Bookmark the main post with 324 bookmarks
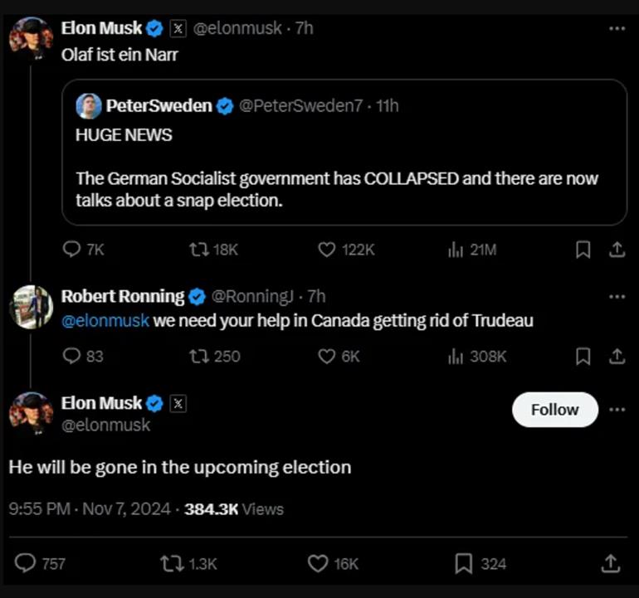Screen dimensions: 639x598 click(464, 563)
